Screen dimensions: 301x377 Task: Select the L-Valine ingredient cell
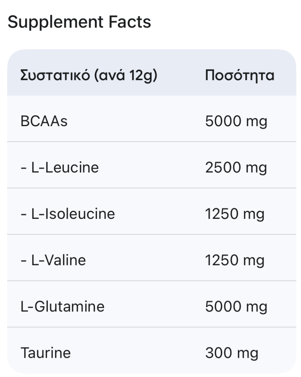coord(53,260)
